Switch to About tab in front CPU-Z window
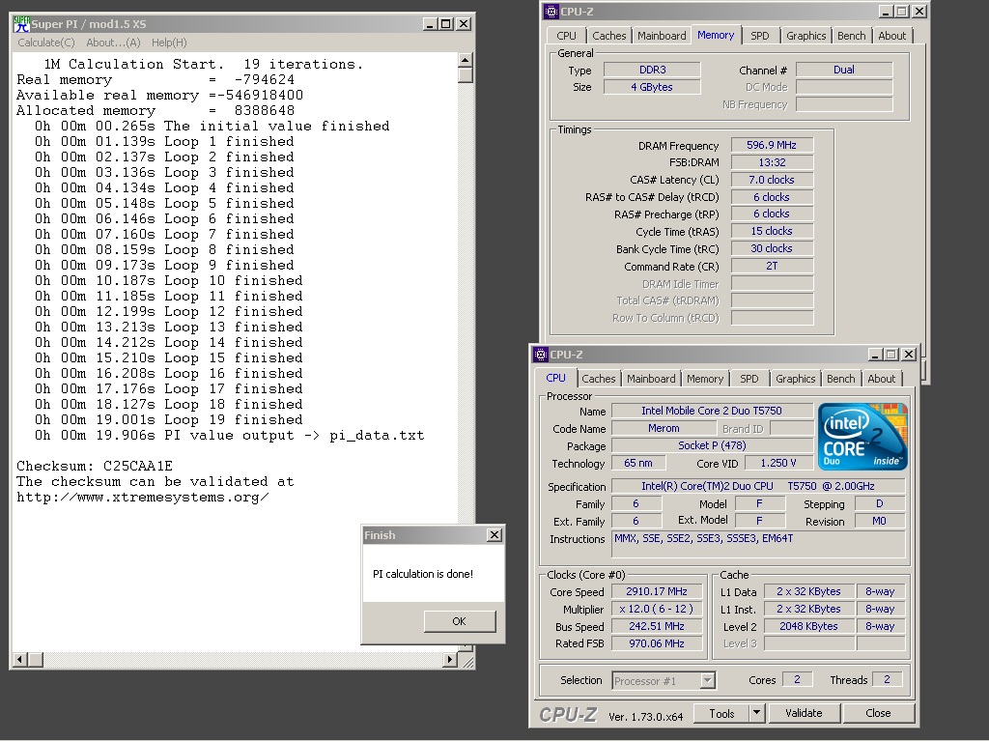The height and width of the screenshot is (742, 989). tap(881, 379)
